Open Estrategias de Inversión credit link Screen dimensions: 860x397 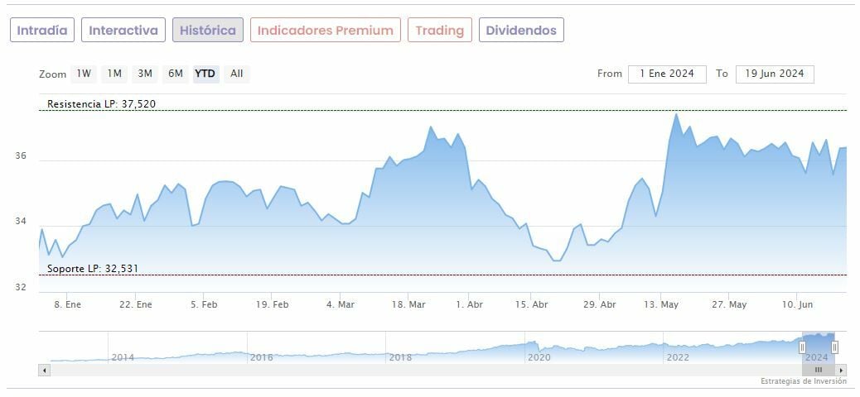point(804,381)
